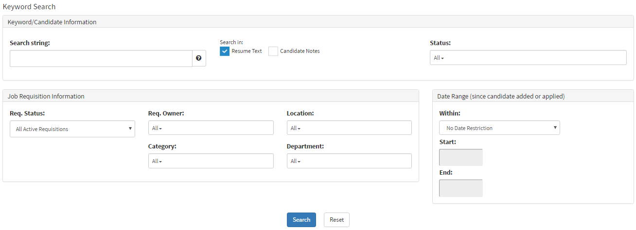
Task: Open the Within date restriction dropdown
Action: [x=499, y=128]
